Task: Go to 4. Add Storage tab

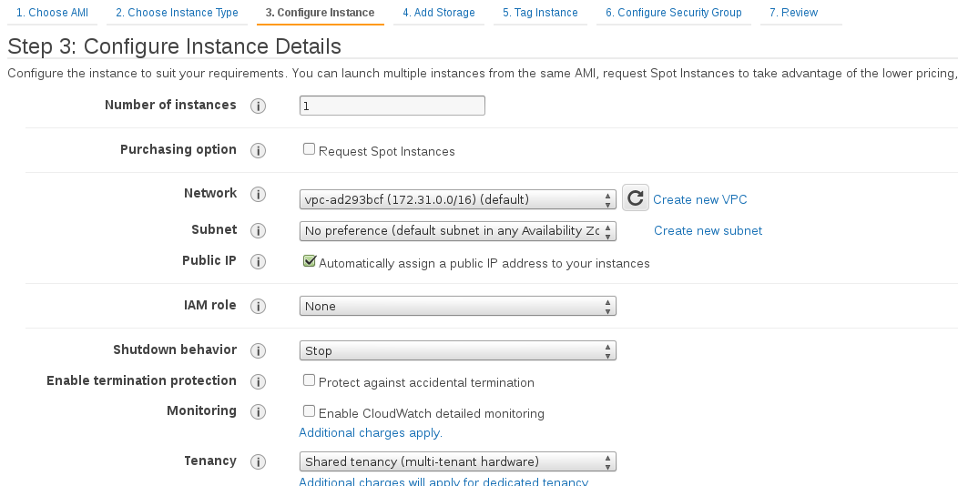Action: (439, 13)
